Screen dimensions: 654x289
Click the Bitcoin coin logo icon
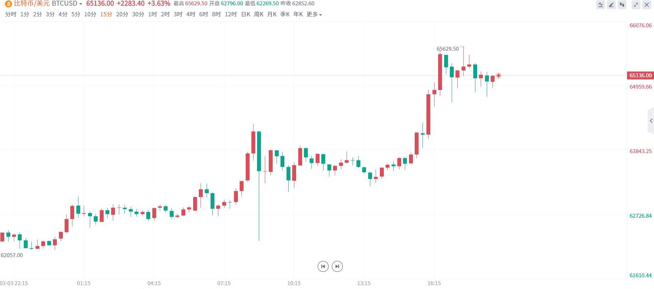(x=8, y=4)
